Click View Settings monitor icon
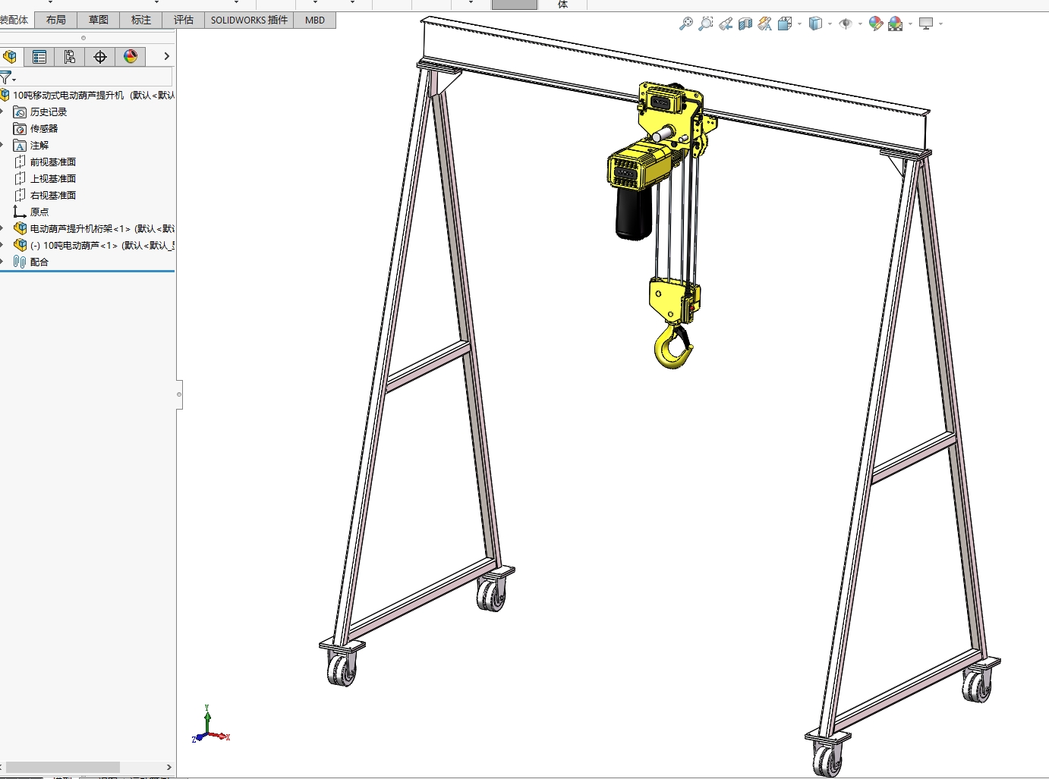 pyautogui.click(x=926, y=24)
